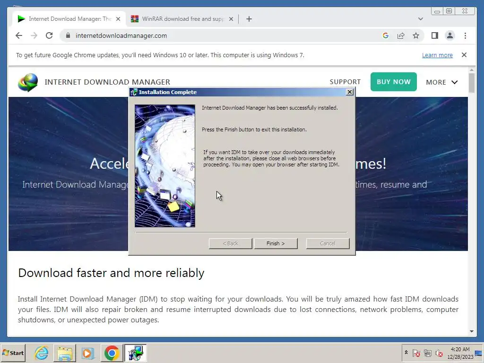
Task: Open Windows Explorer from taskbar
Action: (64, 353)
